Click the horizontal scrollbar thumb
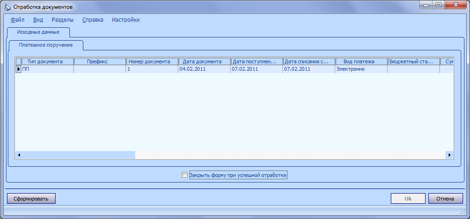 click(79, 155)
